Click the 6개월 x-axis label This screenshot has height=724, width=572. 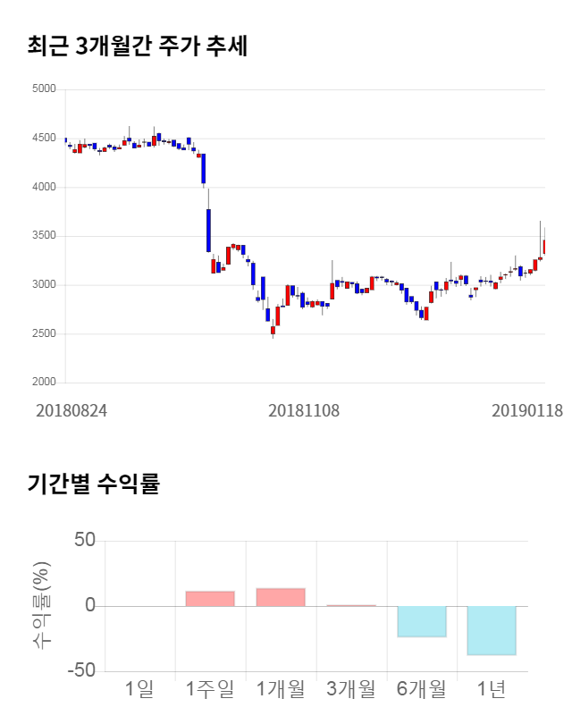421,688
